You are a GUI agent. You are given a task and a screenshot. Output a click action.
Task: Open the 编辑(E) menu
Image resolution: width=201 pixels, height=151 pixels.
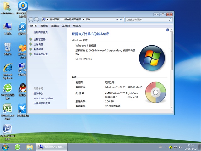coord(44,26)
